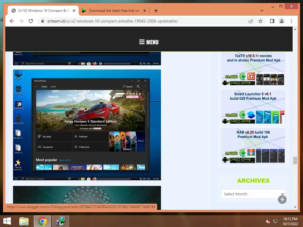Click the address bar URL
This screenshot has height=227, width=303.
tap(112, 21)
